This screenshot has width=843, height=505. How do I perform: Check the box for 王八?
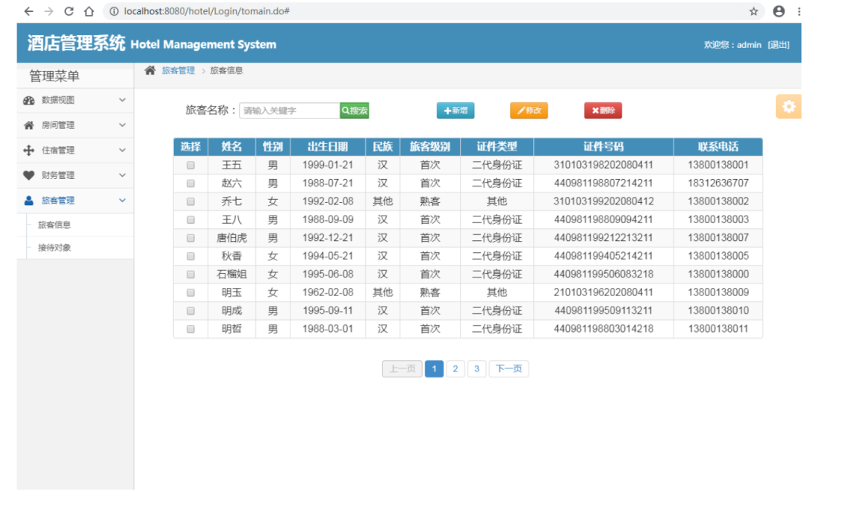point(190,220)
